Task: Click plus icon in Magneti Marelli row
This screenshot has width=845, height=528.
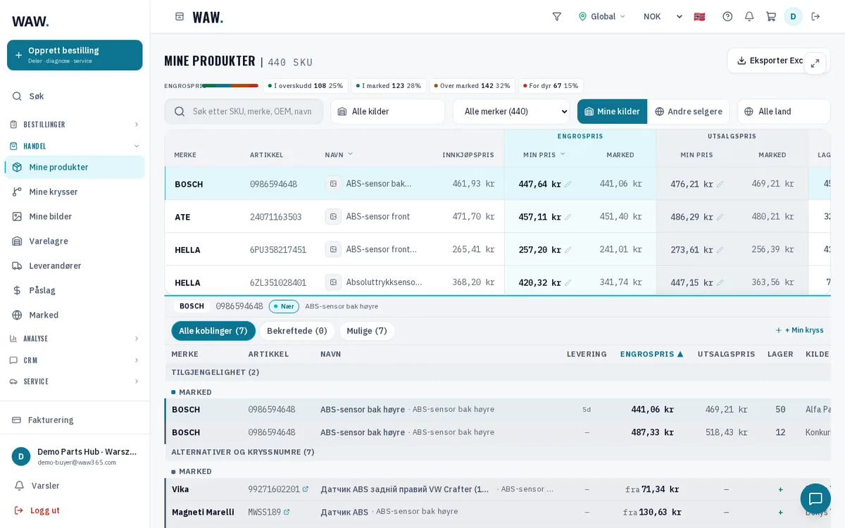Action: coord(780,513)
